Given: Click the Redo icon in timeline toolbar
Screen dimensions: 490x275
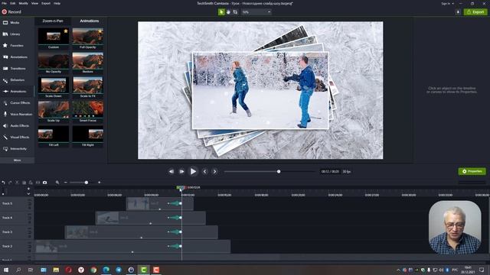Looking at the screenshot, I should click(x=10, y=183).
